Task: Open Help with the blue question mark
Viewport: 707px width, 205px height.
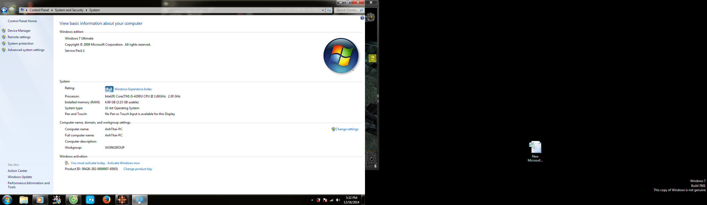Action: (x=362, y=18)
